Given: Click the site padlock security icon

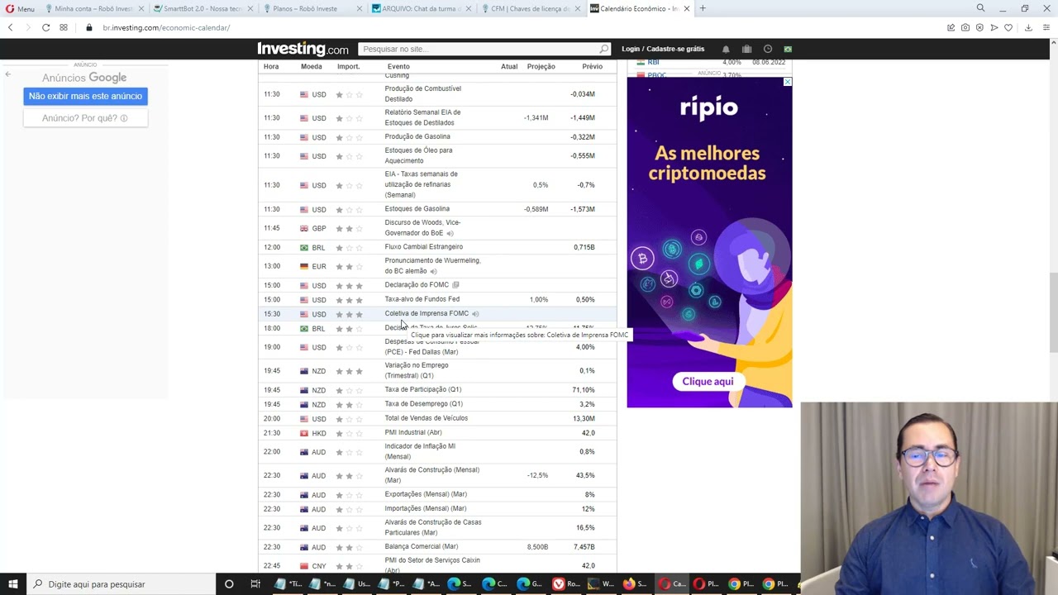Looking at the screenshot, I should point(89,27).
